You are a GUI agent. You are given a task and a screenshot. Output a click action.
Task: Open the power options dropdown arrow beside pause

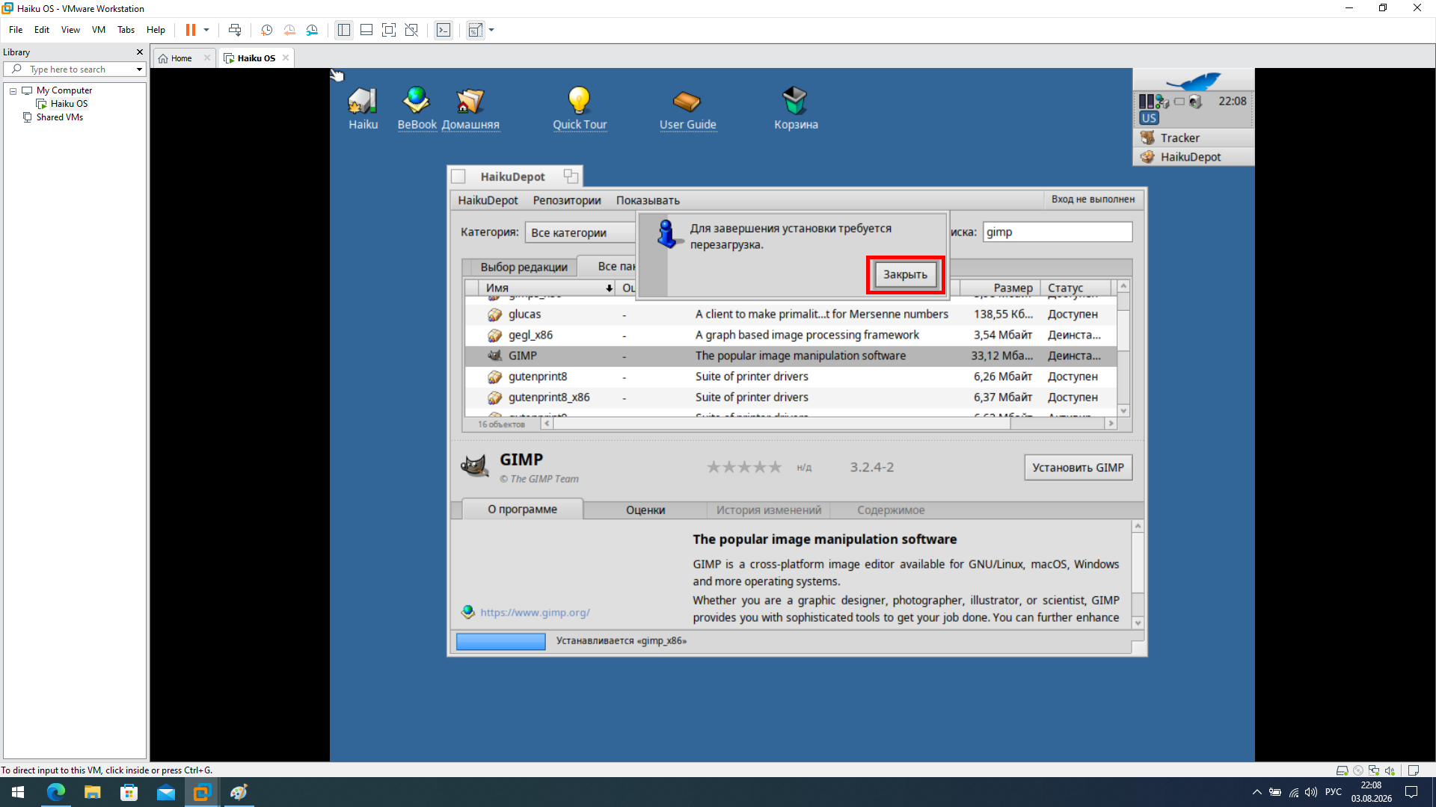click(x=206, y=30)
